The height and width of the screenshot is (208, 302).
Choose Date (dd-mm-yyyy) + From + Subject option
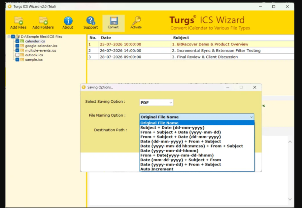pyautogui.click(x=197, y=142)
